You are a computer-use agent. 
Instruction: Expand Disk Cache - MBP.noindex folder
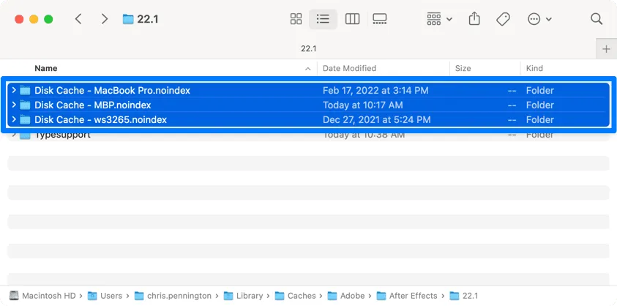coord(14,105)
